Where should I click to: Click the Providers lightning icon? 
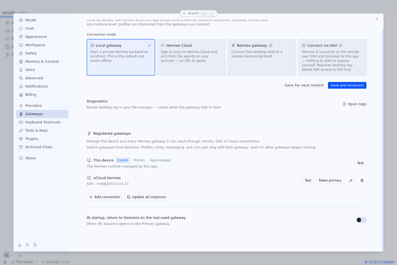pos(21,106)
